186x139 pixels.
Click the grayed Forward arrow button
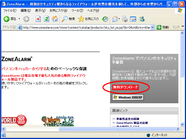point(26,19)
